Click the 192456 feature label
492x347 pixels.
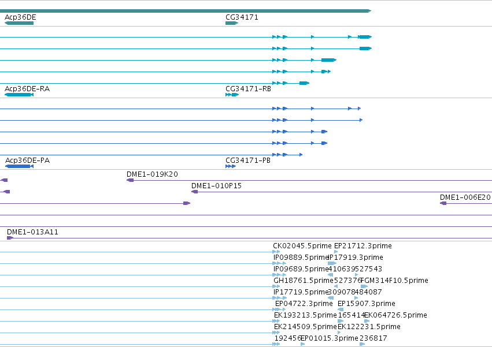click(x=288, y=338)
